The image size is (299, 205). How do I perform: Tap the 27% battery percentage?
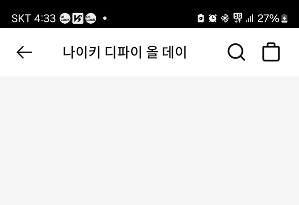tap(268, 19)
